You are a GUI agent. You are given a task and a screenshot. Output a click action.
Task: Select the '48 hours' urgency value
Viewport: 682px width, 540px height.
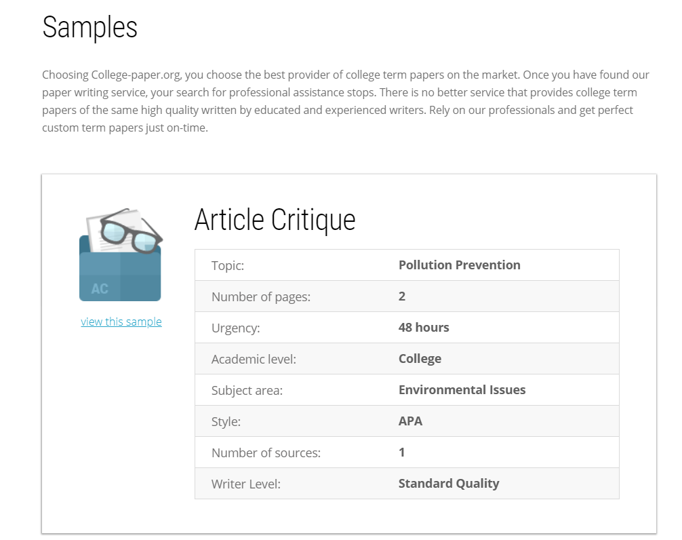(424, 327)
